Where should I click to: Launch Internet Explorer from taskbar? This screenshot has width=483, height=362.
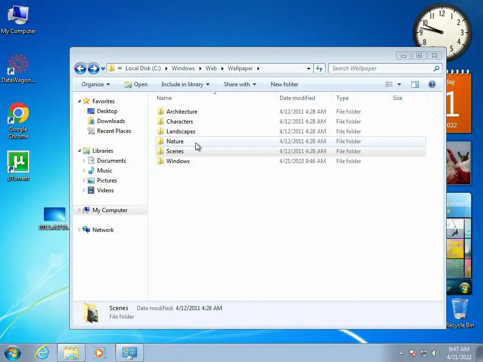click(42, 353)
